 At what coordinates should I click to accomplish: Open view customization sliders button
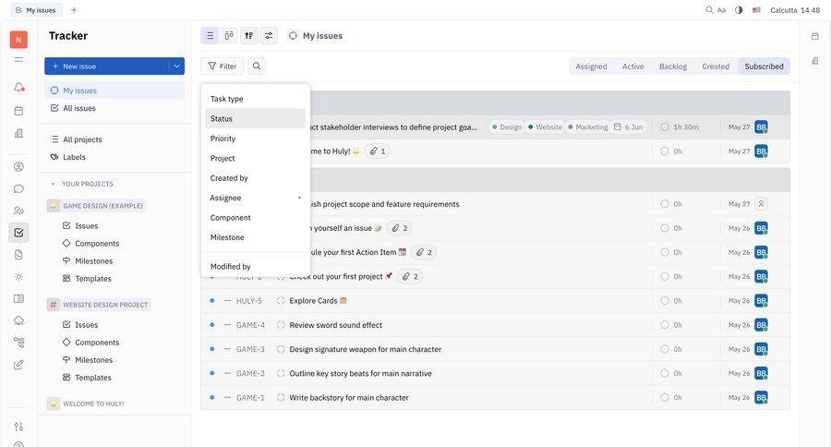tap(269, 35)
